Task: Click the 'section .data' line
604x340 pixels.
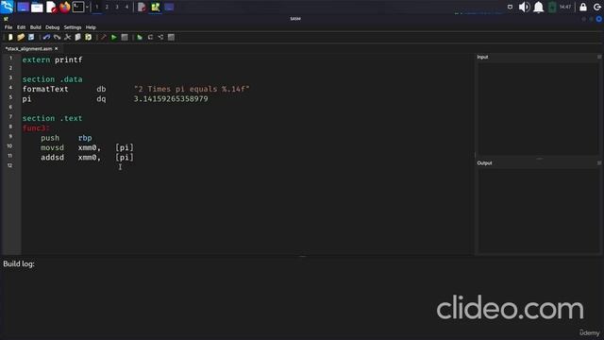Action: 53,79
